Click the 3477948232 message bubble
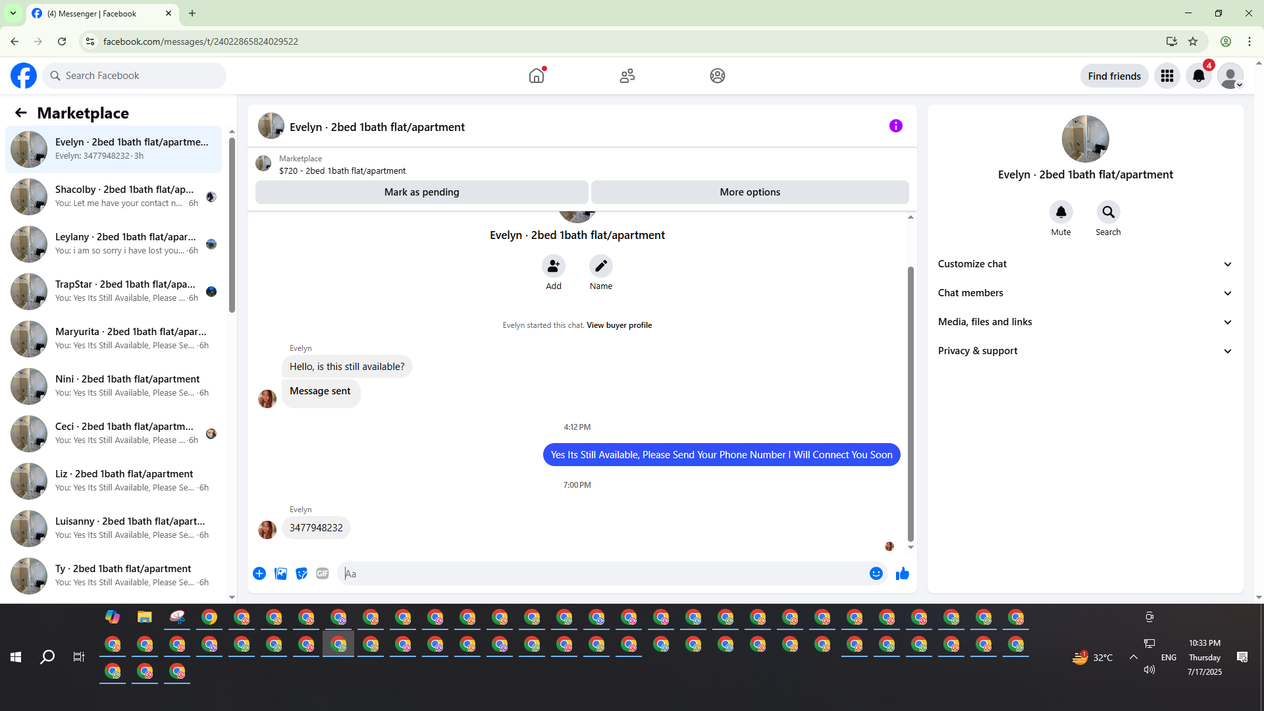The width and height of the screenshot is (1264, 711). [316, 528]
